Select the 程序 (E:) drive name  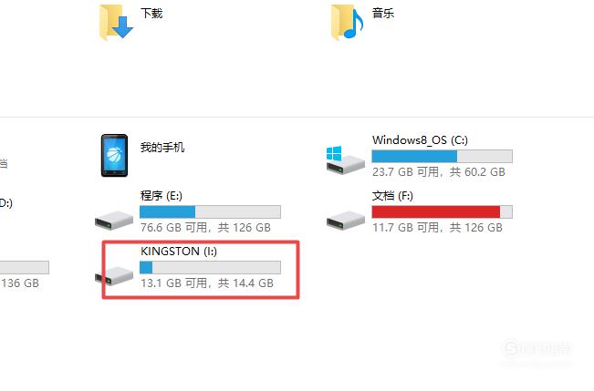click(161, 196)
